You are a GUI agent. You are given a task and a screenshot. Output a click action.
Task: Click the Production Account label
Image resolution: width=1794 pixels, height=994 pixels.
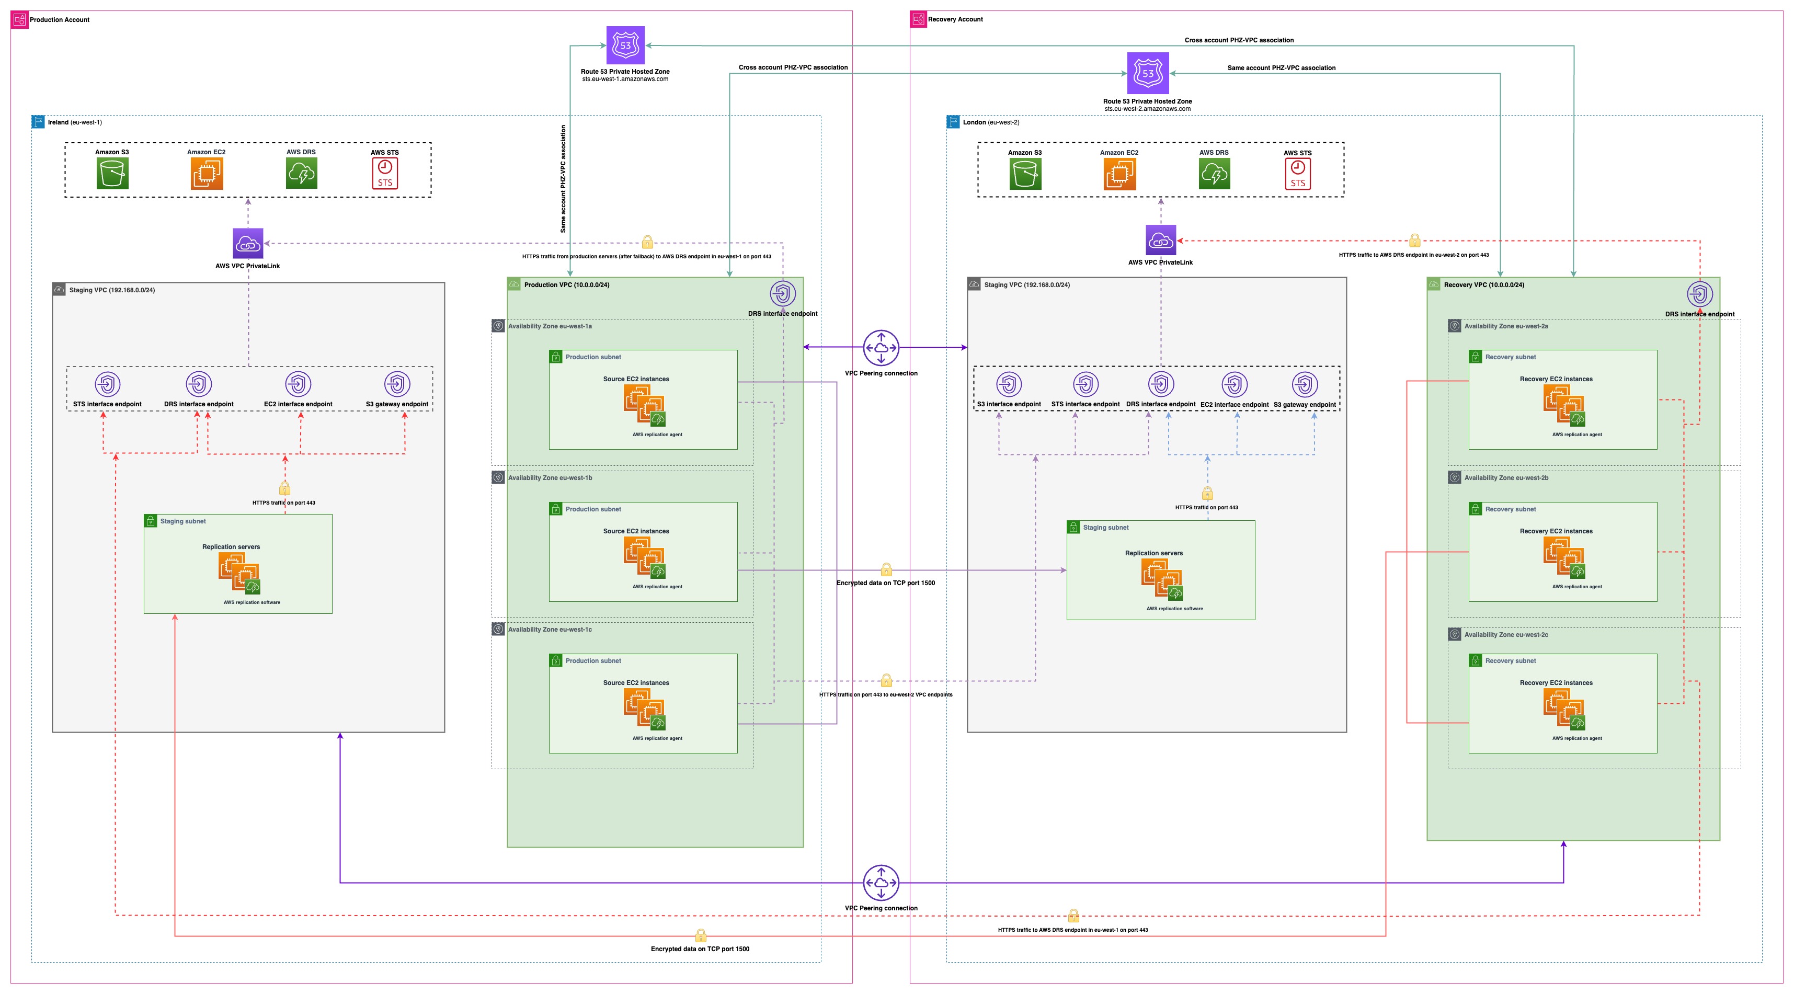pyautogui.click(x=59, y=19)
